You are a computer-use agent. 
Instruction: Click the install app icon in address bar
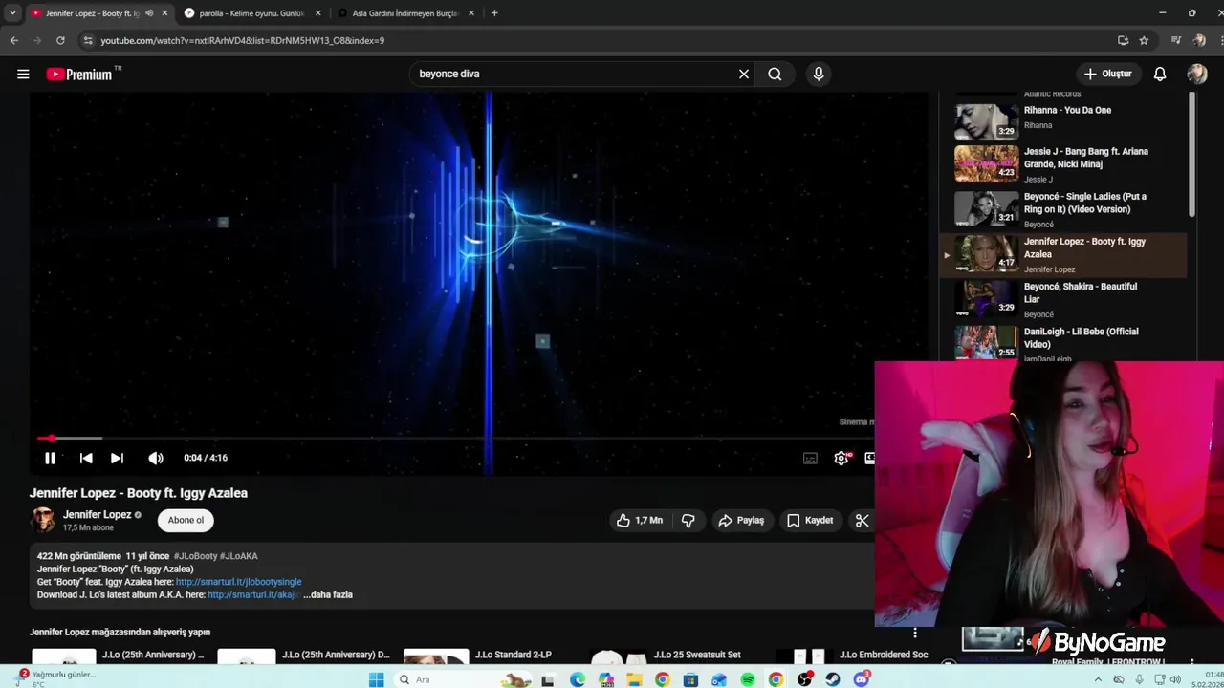click(x=1123, y=40)
